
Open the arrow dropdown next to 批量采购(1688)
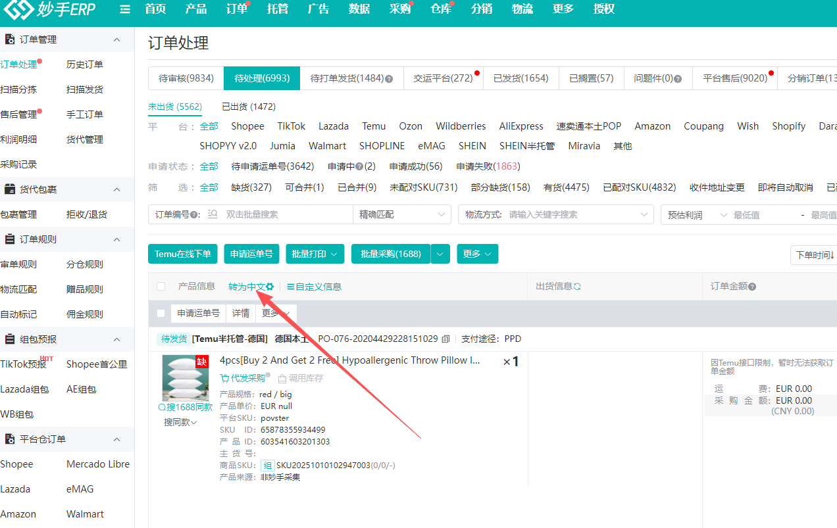pyautogui.click(x=441, y=254)
